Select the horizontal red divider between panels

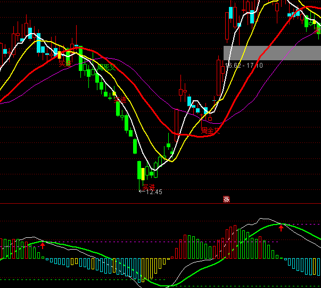(x=160, y=203)
